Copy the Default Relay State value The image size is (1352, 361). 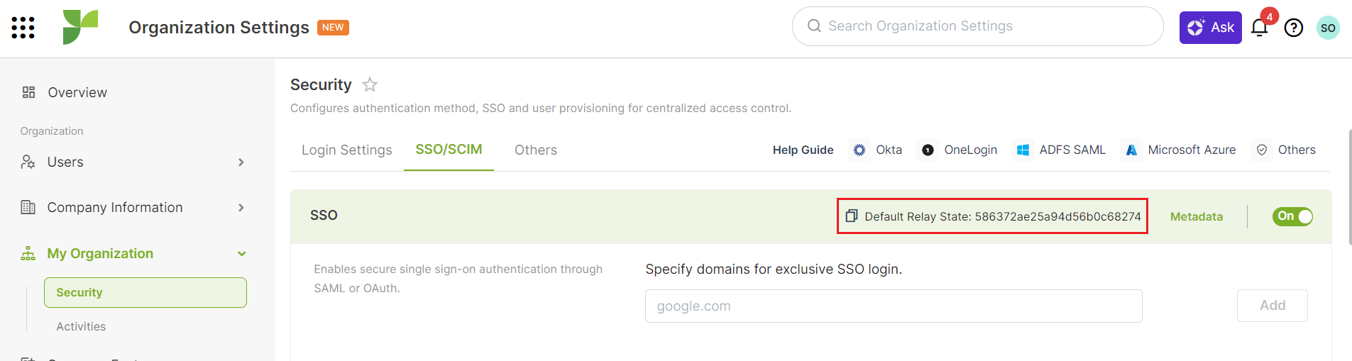(852, 216)
